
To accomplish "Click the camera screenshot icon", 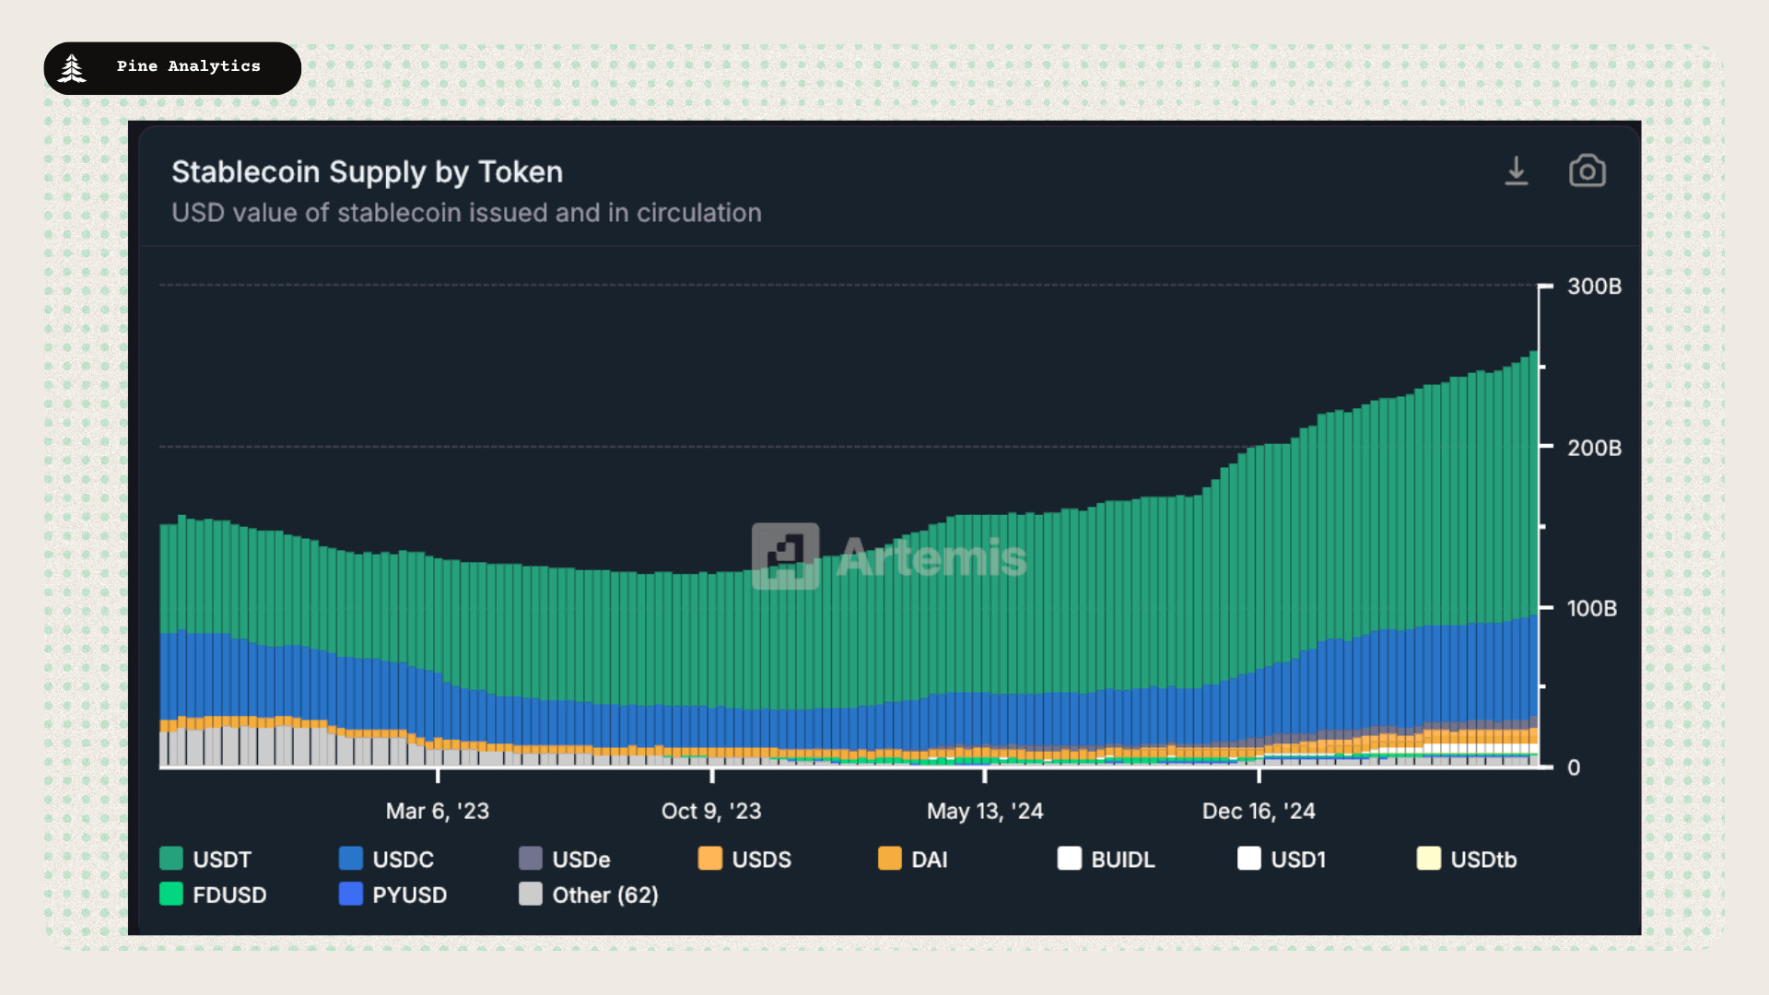I will [x=1587, y=171].
